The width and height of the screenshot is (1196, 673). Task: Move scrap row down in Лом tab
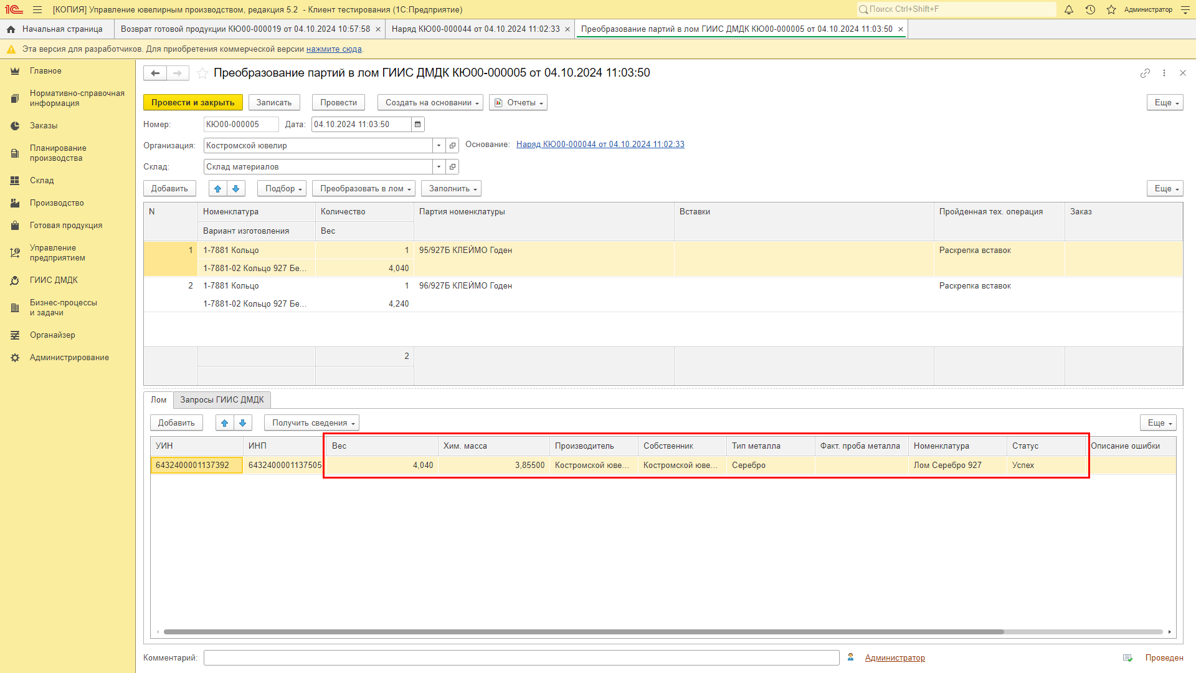242,423
